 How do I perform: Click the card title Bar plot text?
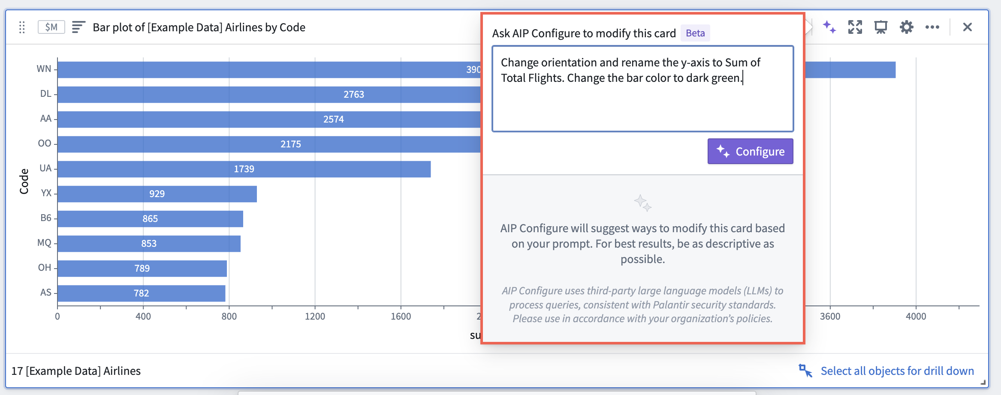[199, 27]
